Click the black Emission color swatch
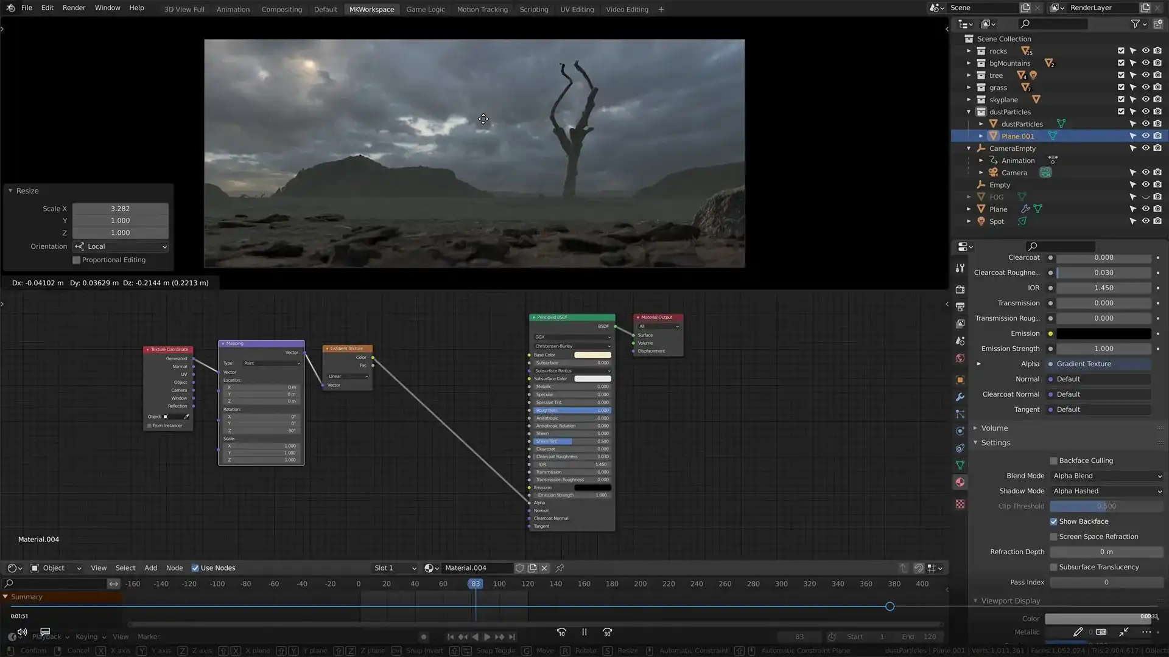Viewport: 1169px width, 657px height. (x=1103, y=333)
